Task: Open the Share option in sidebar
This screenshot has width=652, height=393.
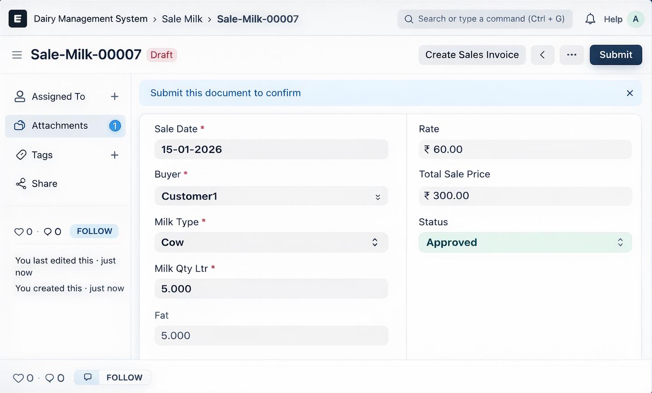Action: coord(44,184)
